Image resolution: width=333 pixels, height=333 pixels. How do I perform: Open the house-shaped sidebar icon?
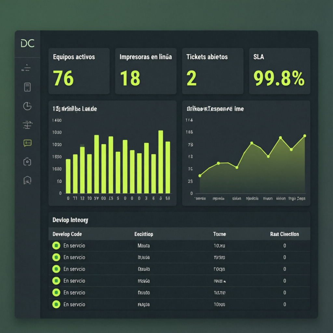click(x=27, y=180)
